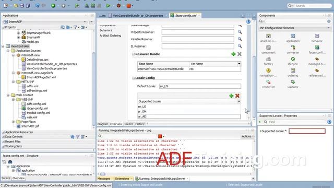Switch to the History editor tab
The image size is (334, 188).
click(140, 124)
